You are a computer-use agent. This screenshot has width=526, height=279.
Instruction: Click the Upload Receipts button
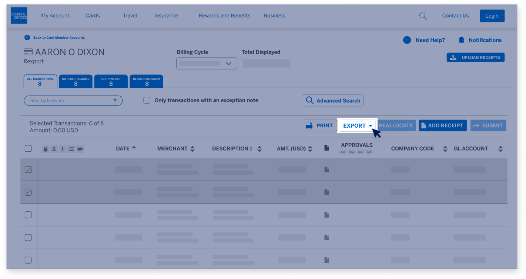tap(475, 57)
